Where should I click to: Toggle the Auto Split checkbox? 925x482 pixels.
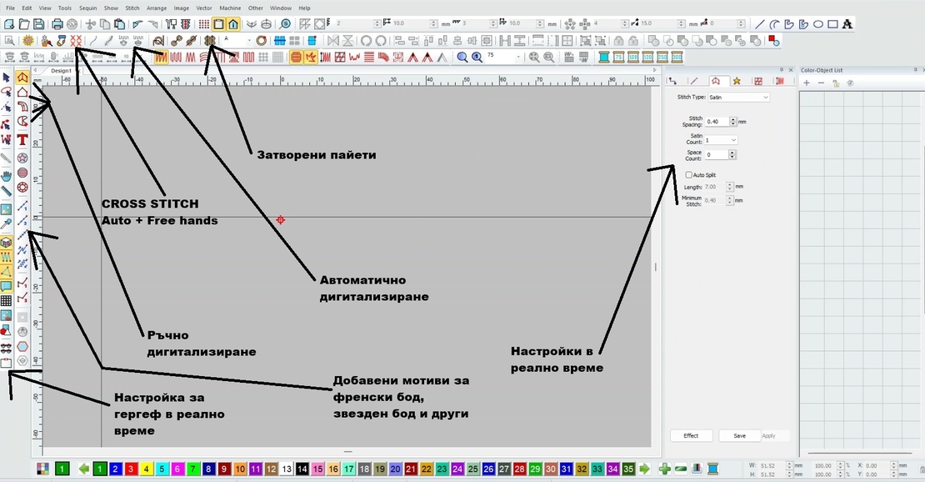(x=689, y=174)
